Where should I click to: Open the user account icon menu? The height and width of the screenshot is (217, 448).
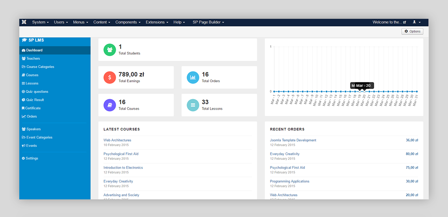[416, 22]
